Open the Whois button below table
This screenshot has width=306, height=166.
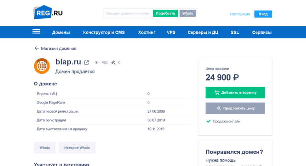pyautogui.click(x=45, y=148)
